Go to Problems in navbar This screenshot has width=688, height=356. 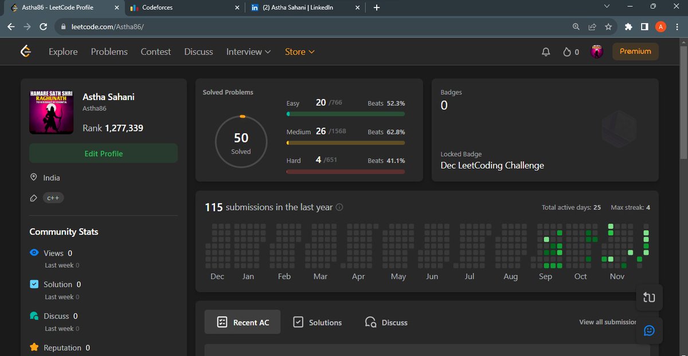click(x=109, y=52)
